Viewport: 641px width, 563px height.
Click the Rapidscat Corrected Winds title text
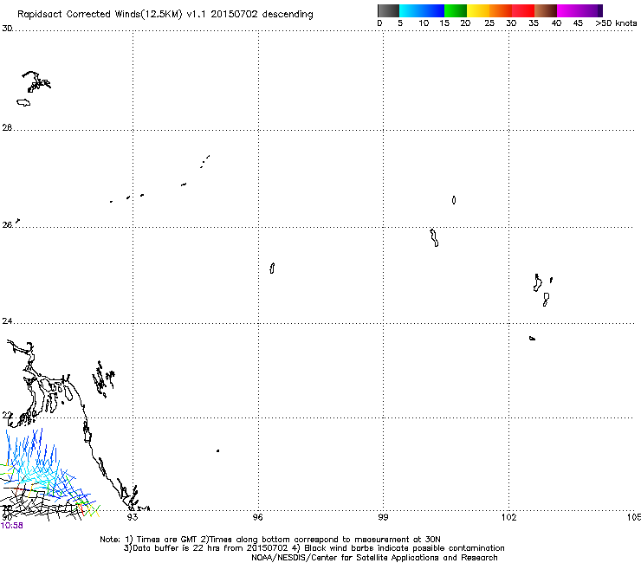pyautogui.click(x=165, y=15)
